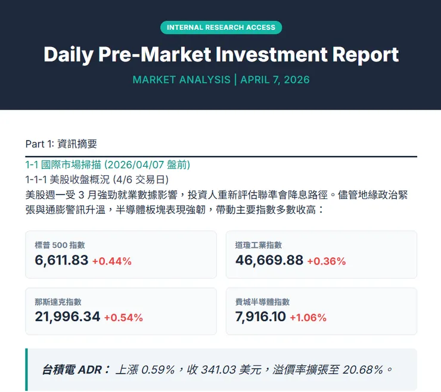
Task: Click the 6,611.83 index value
Action: [62, 260]
